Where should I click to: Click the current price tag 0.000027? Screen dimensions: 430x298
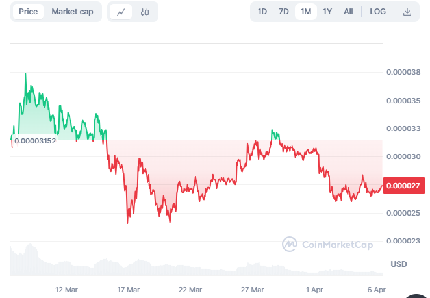click(x=403, y=186)
